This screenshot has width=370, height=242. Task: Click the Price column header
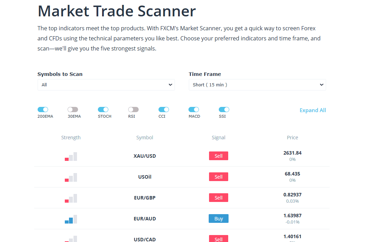click(292, 137)
